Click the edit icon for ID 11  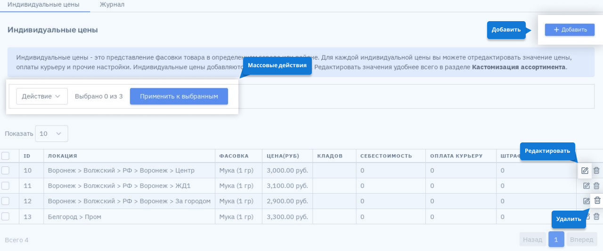tap(587, 186)
